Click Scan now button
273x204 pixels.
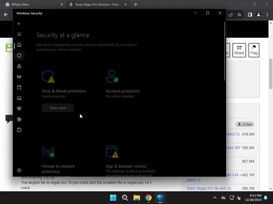point(58,108)
